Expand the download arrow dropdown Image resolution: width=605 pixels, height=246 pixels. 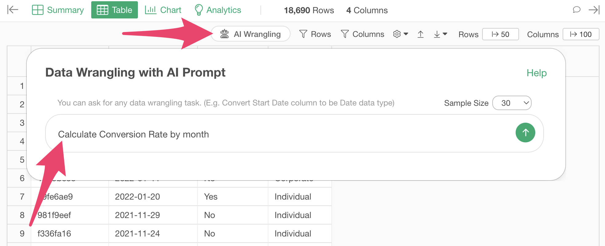[x=440, y=34]
